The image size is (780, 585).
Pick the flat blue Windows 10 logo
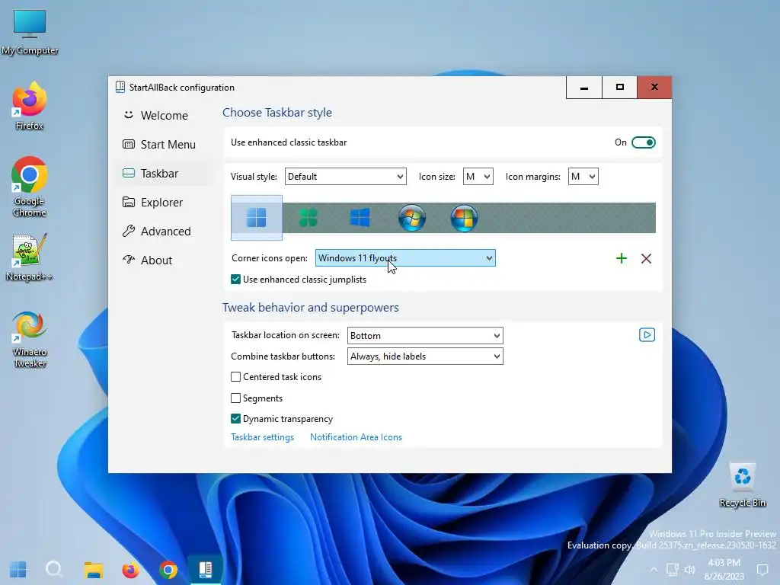tap(360, 217)
